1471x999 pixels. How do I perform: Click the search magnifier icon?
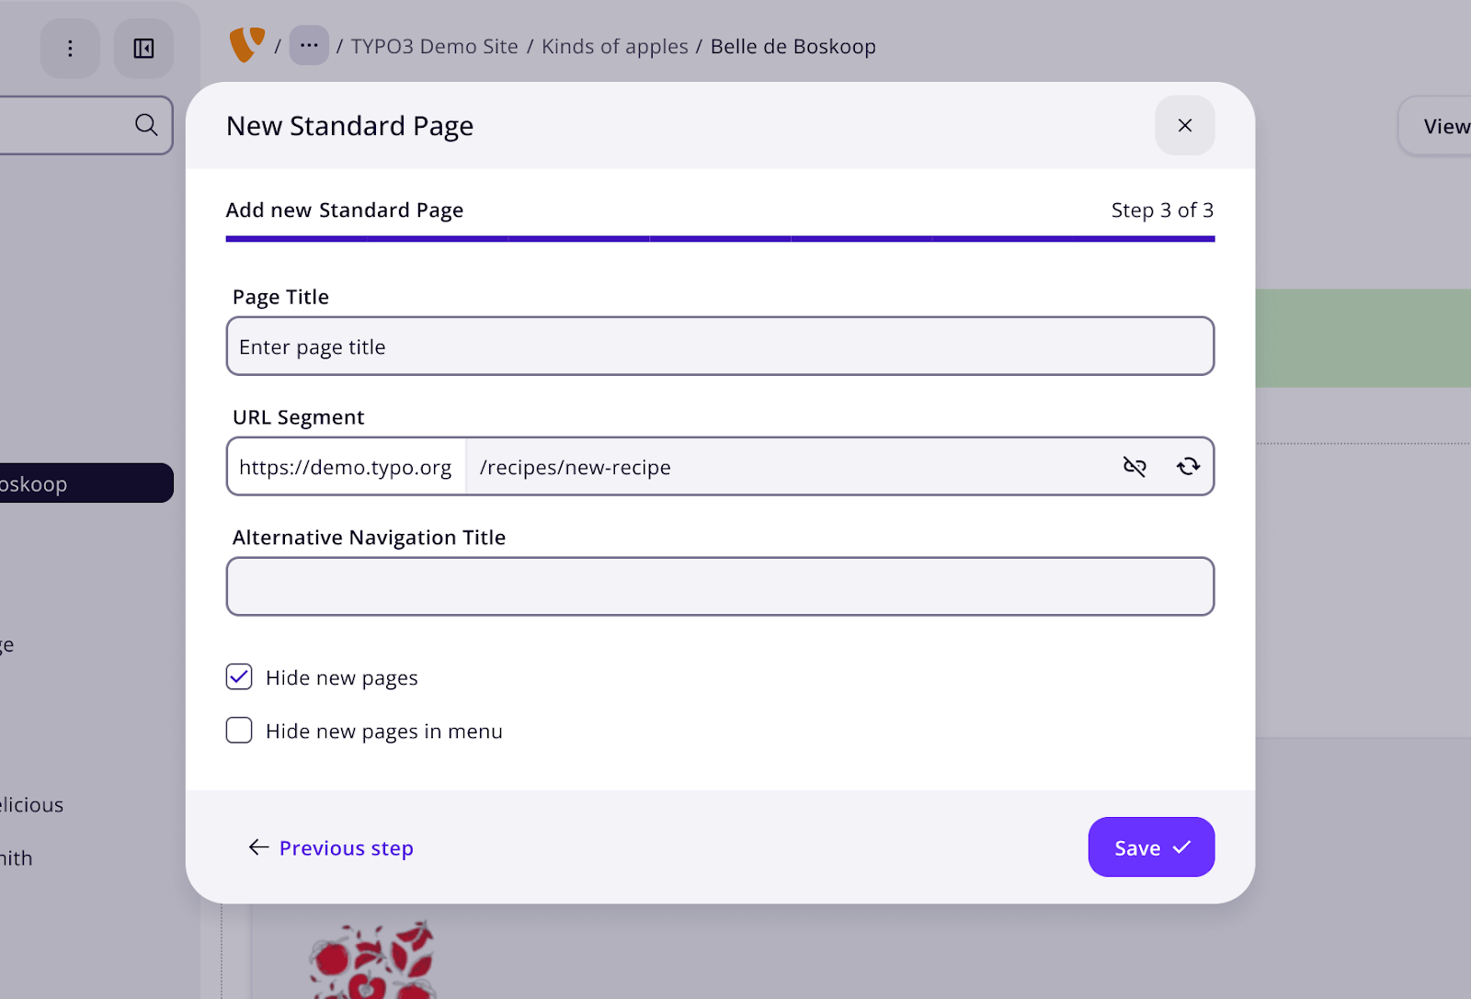click(146, 125)
